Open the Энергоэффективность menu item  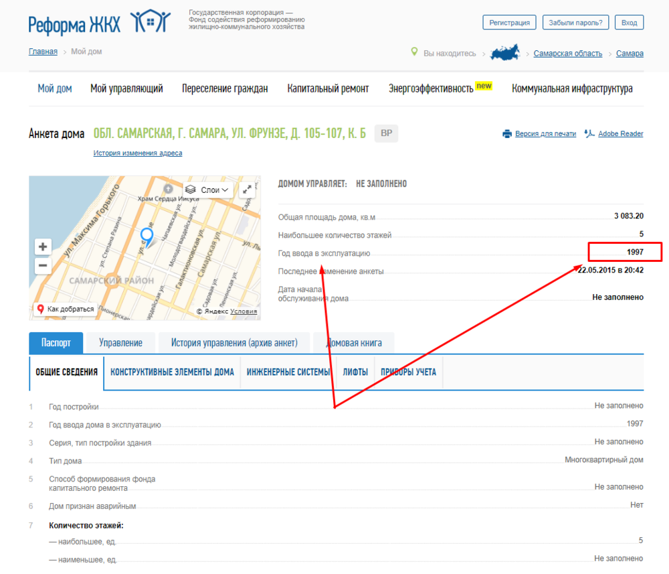point(431,88)
